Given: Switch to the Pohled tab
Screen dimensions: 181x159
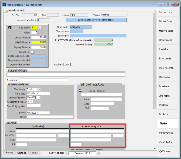Looking at the screenshot, I should pyautogui.click(x=10, y=153).
